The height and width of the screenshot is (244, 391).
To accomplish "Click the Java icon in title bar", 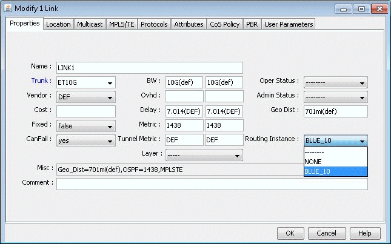I will pyautogui.click(x=8, y=8).
